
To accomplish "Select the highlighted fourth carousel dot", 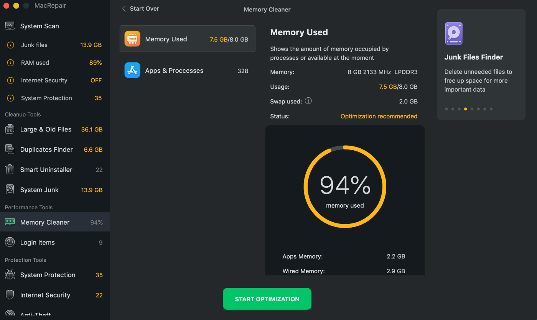I will (466, 109).
